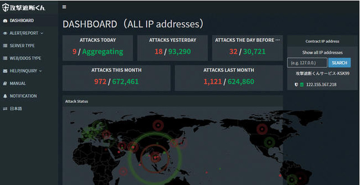Click the ATTACKS TODAY stat card
This screenshot has height=185, width=360.
click(x=98, y=48)
